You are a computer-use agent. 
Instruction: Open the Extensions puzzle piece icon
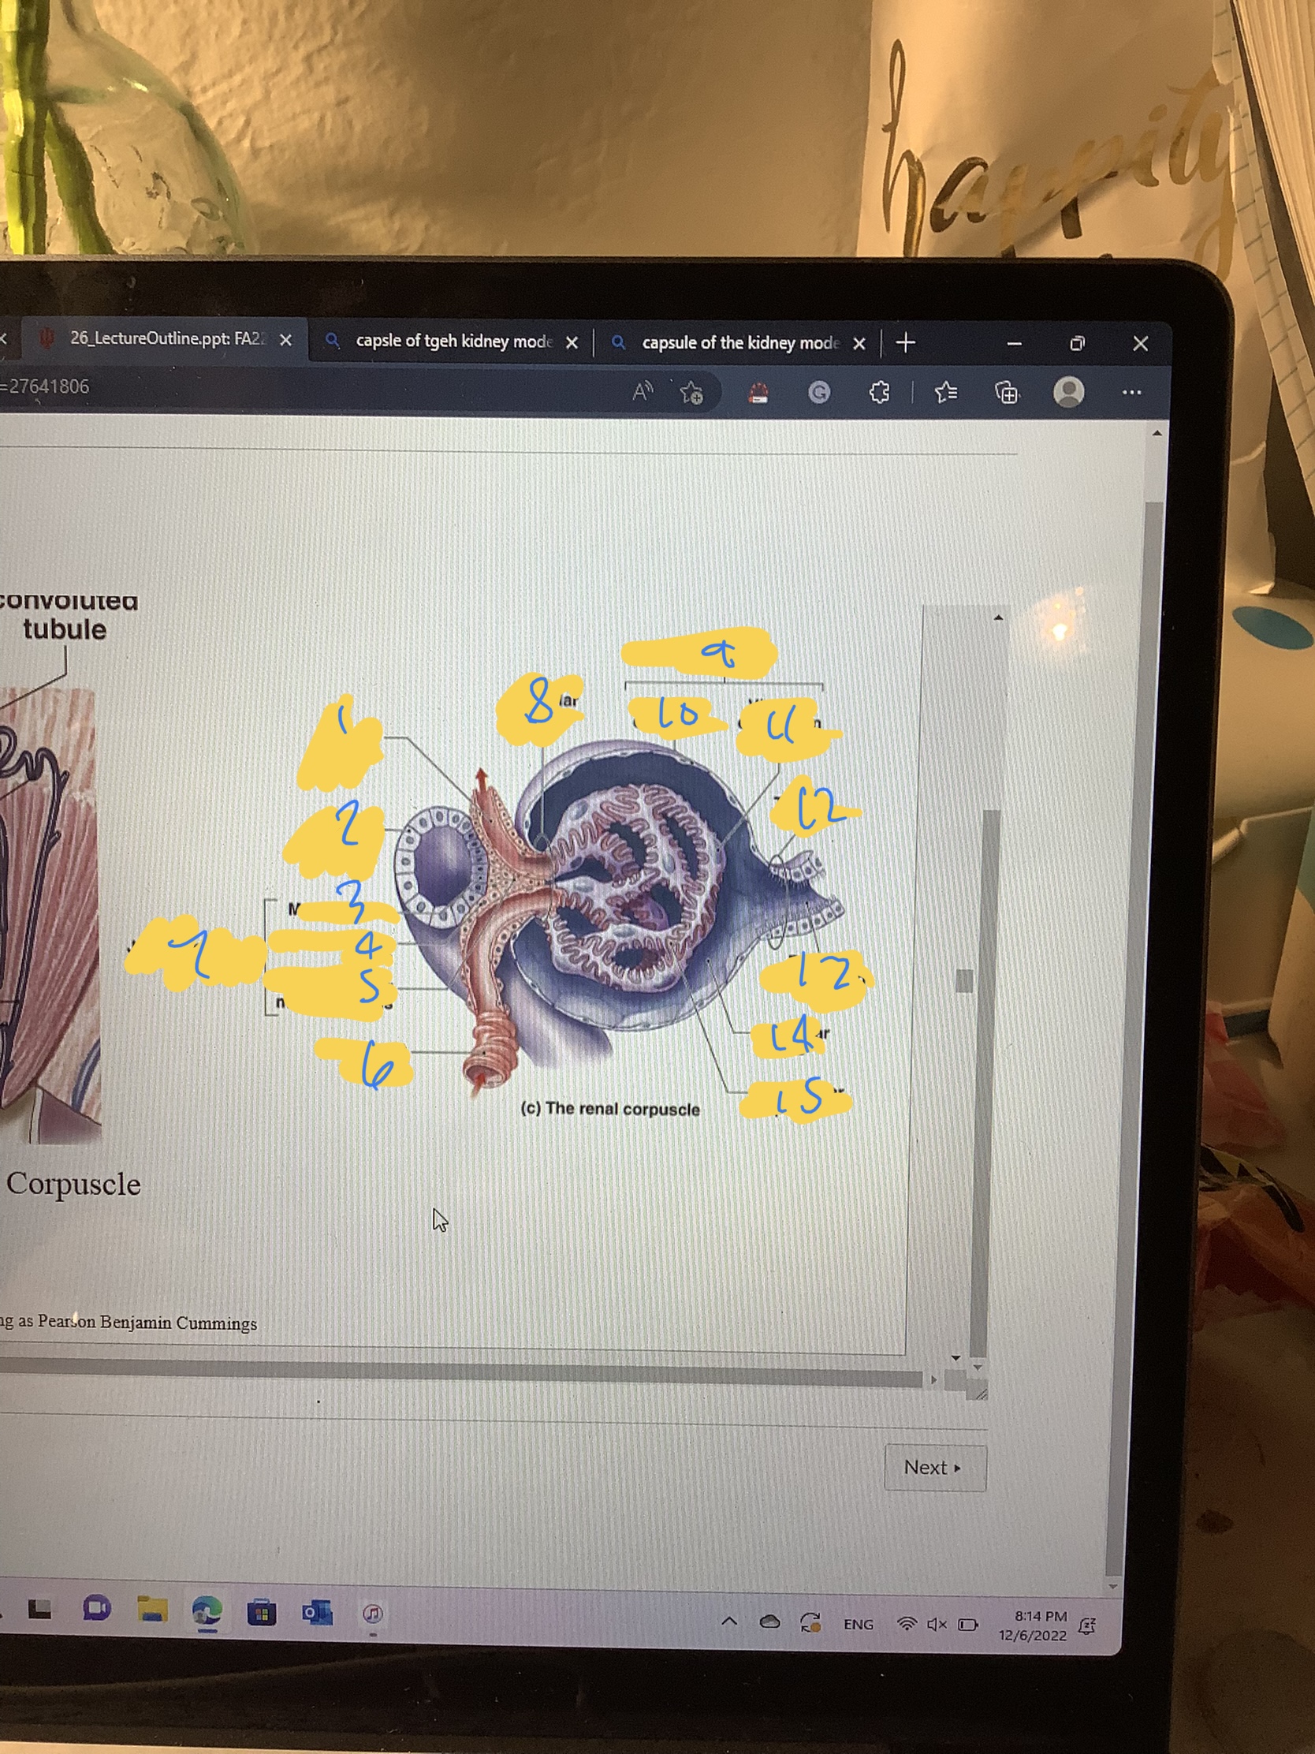pyautogui.click(x=879, y=392)
